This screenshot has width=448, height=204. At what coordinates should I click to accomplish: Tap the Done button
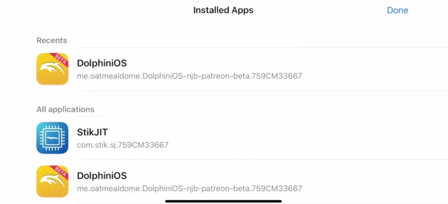tap(397, 10)
